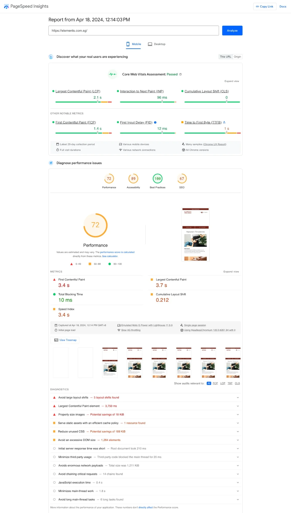Click the experimental flask icon next to TTFB

tap(224, 122)
